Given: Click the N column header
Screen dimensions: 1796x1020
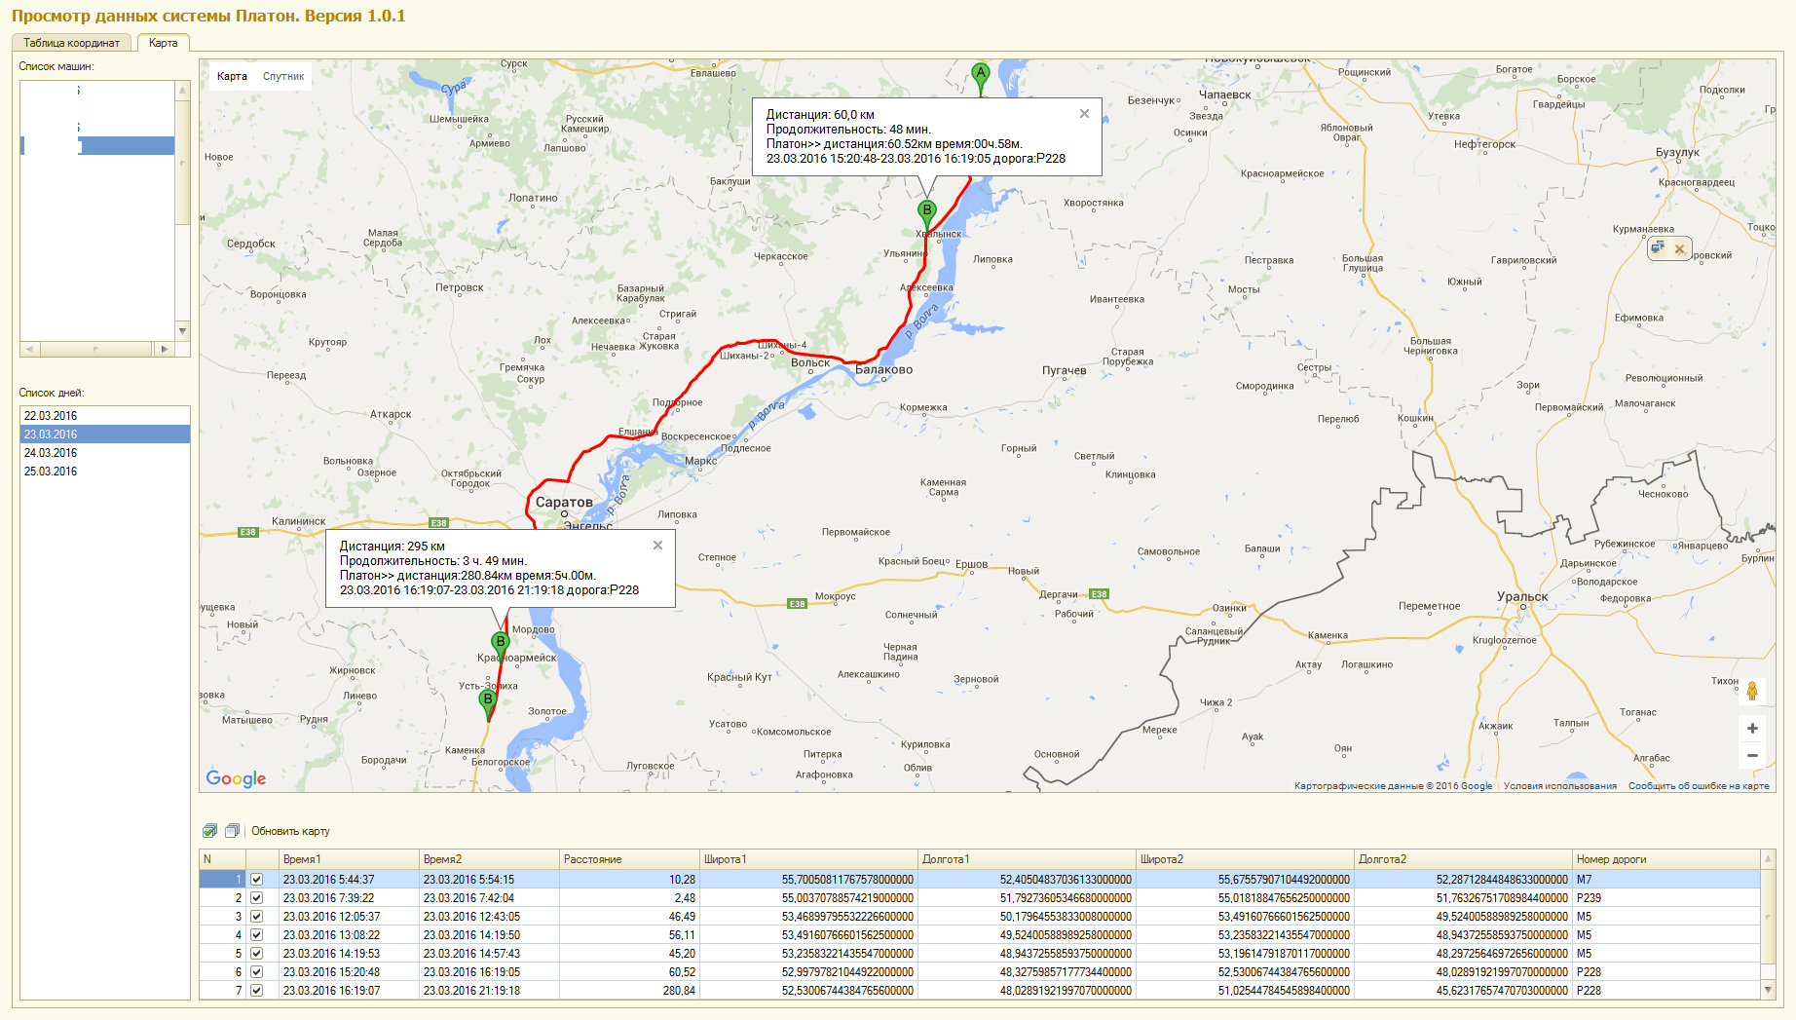Looking at the screenshot, I should coord(222,859).
